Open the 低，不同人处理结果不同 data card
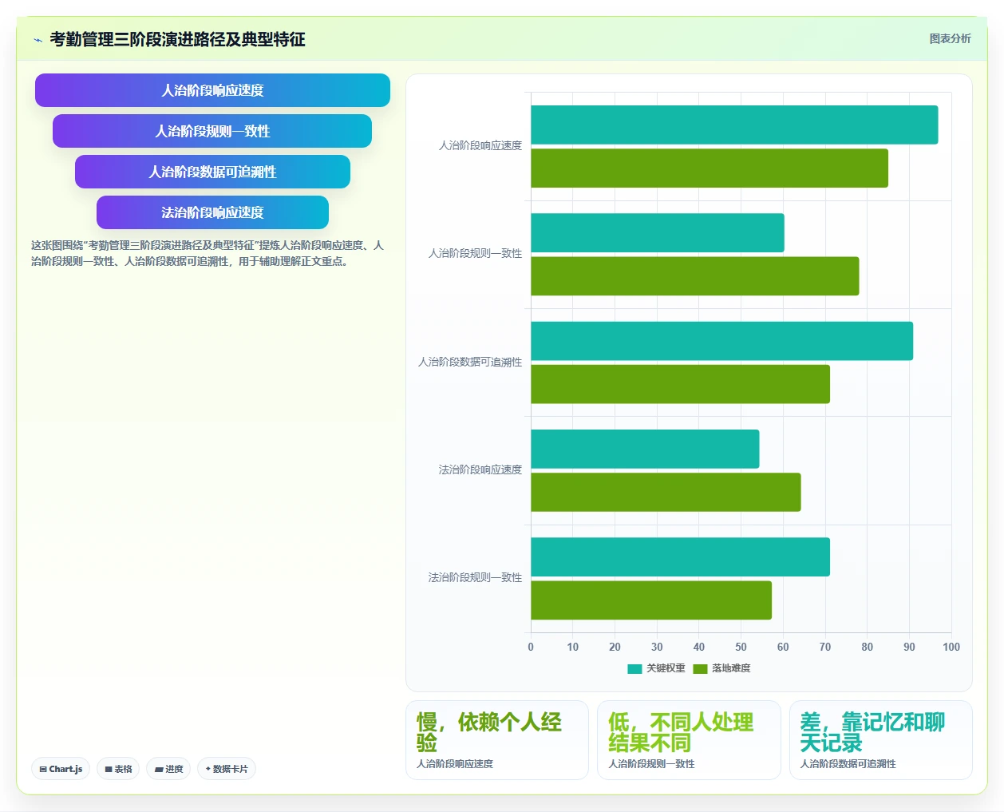 [x=689, y=740]
